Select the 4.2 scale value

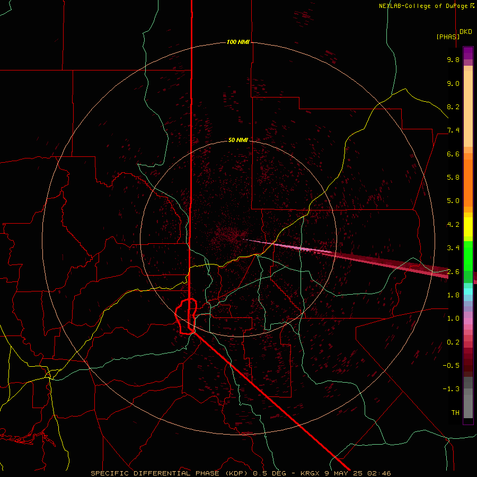coord(453,225)
